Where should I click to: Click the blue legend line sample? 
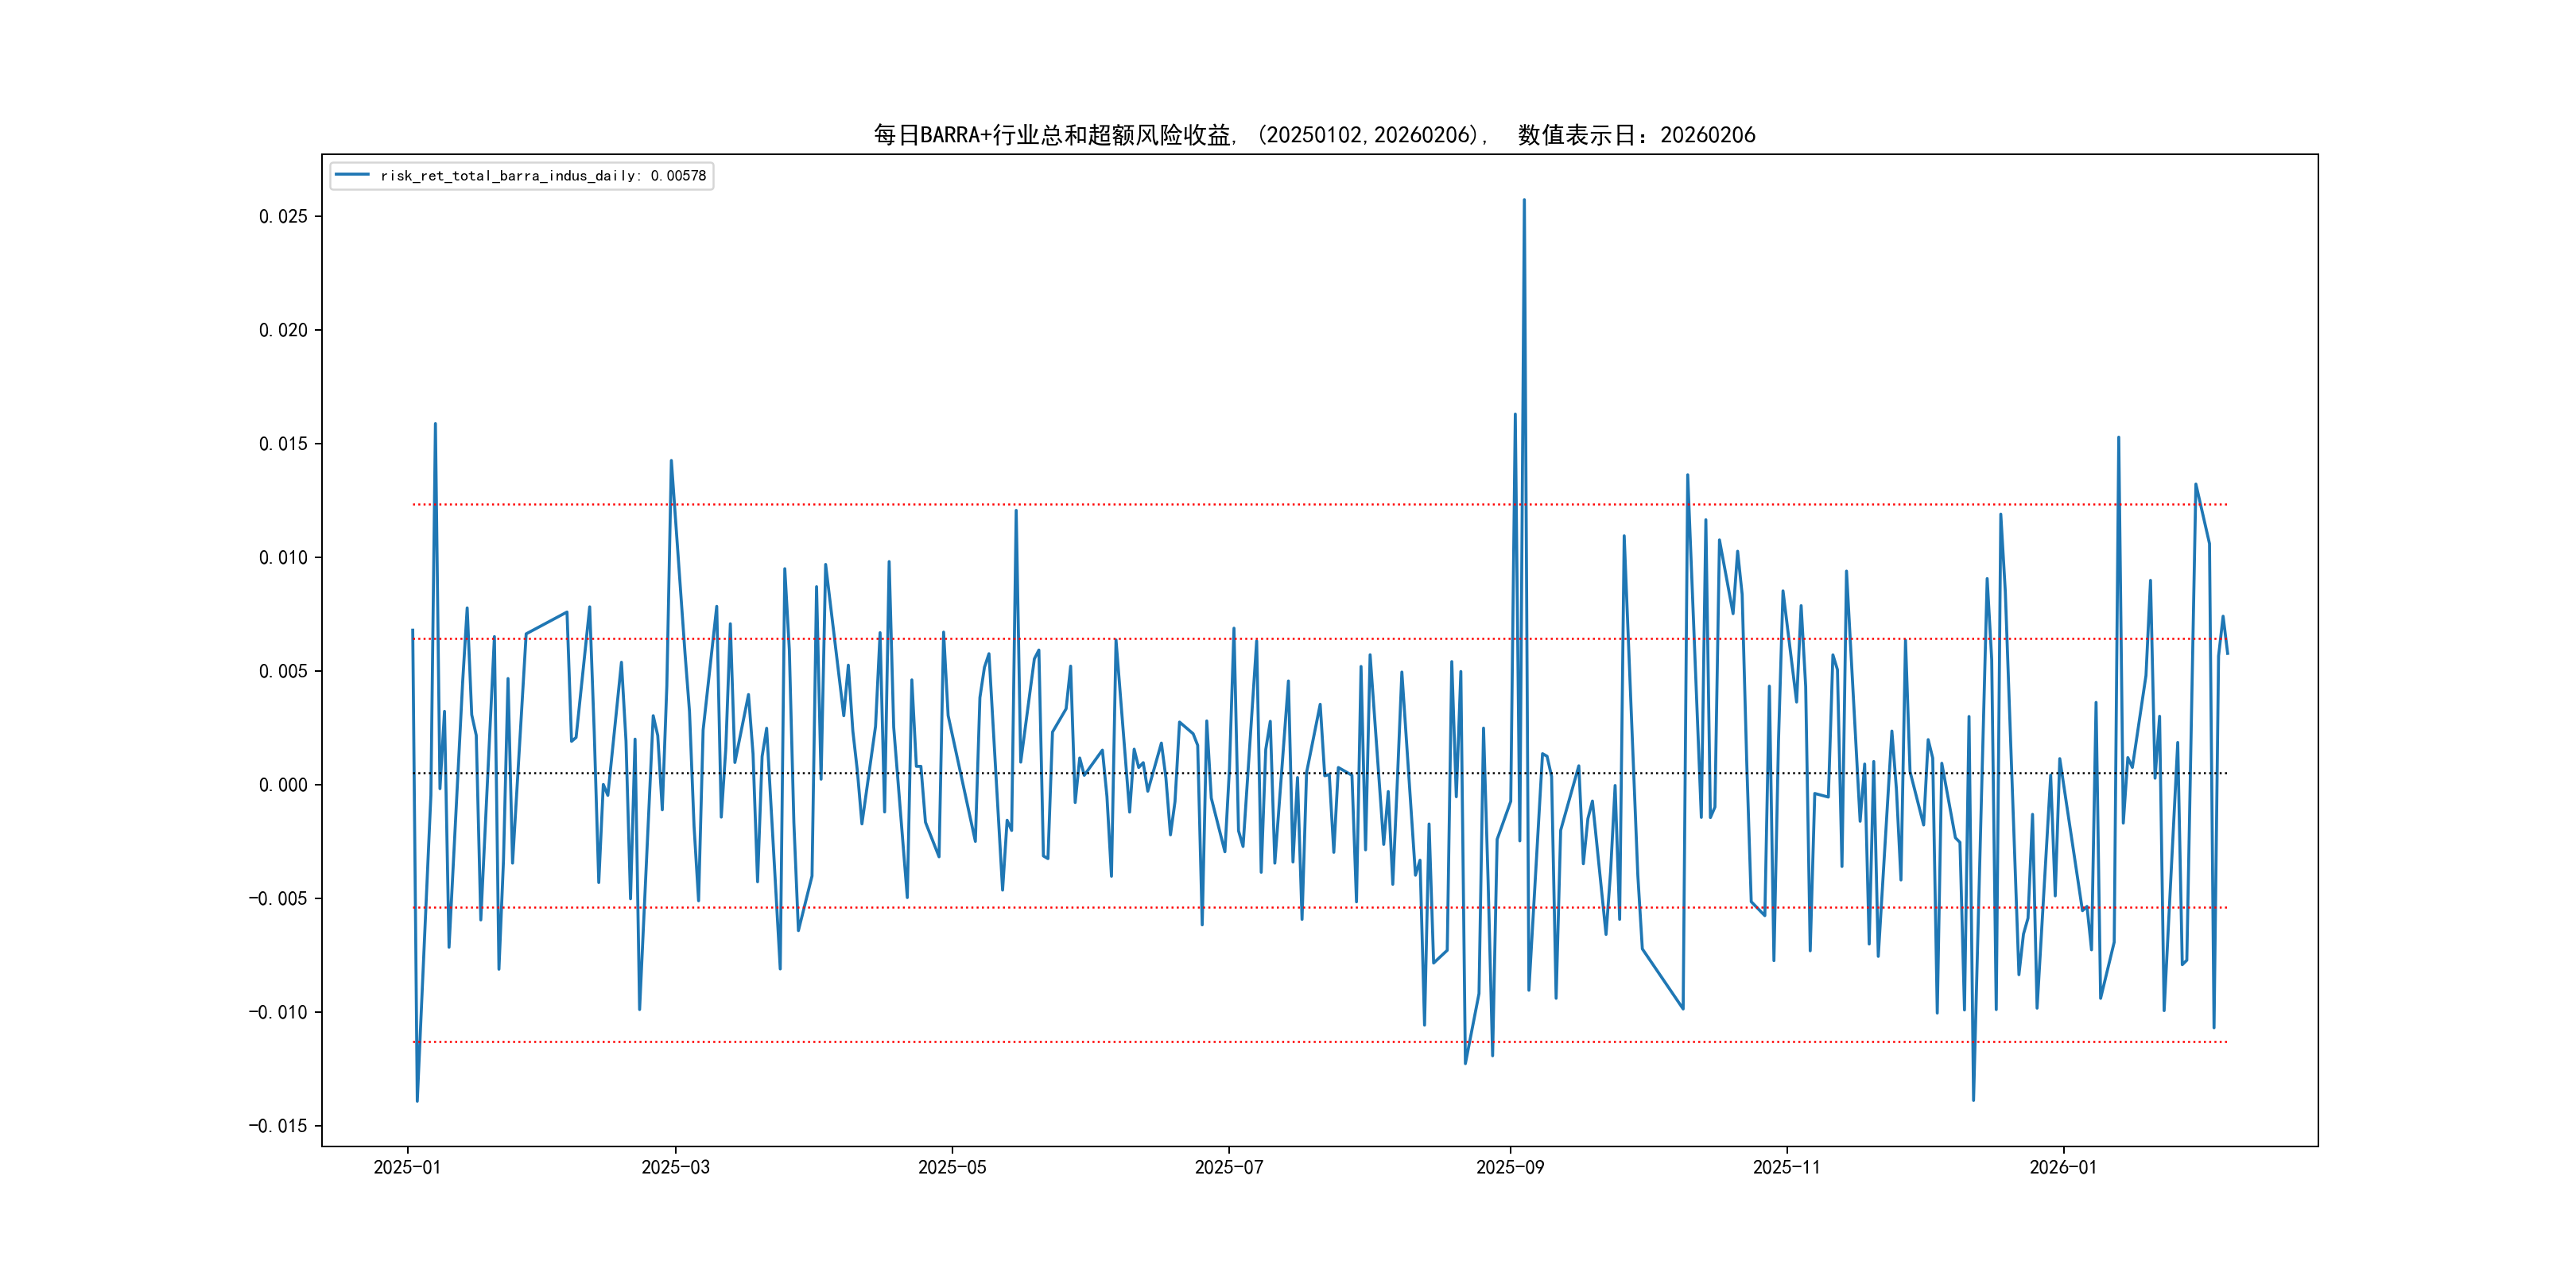point(352,175)
